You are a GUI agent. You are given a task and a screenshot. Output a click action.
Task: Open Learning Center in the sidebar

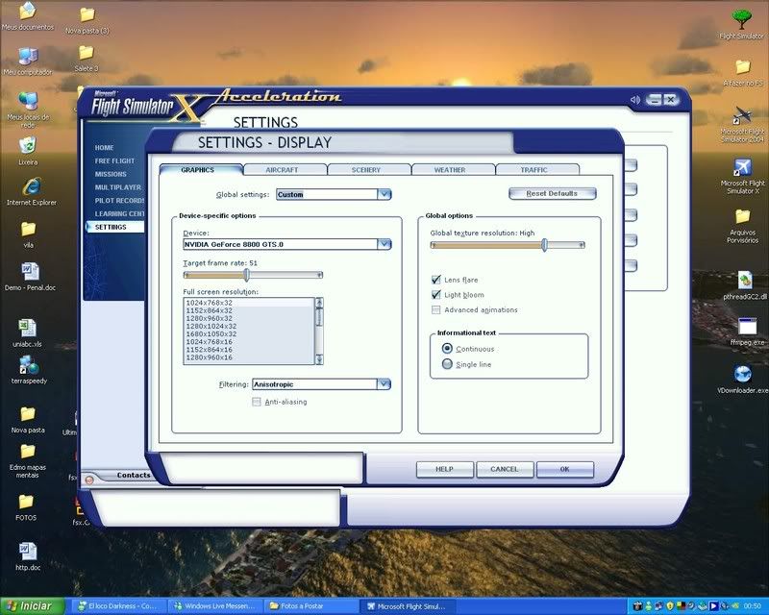tap(119, 214)
